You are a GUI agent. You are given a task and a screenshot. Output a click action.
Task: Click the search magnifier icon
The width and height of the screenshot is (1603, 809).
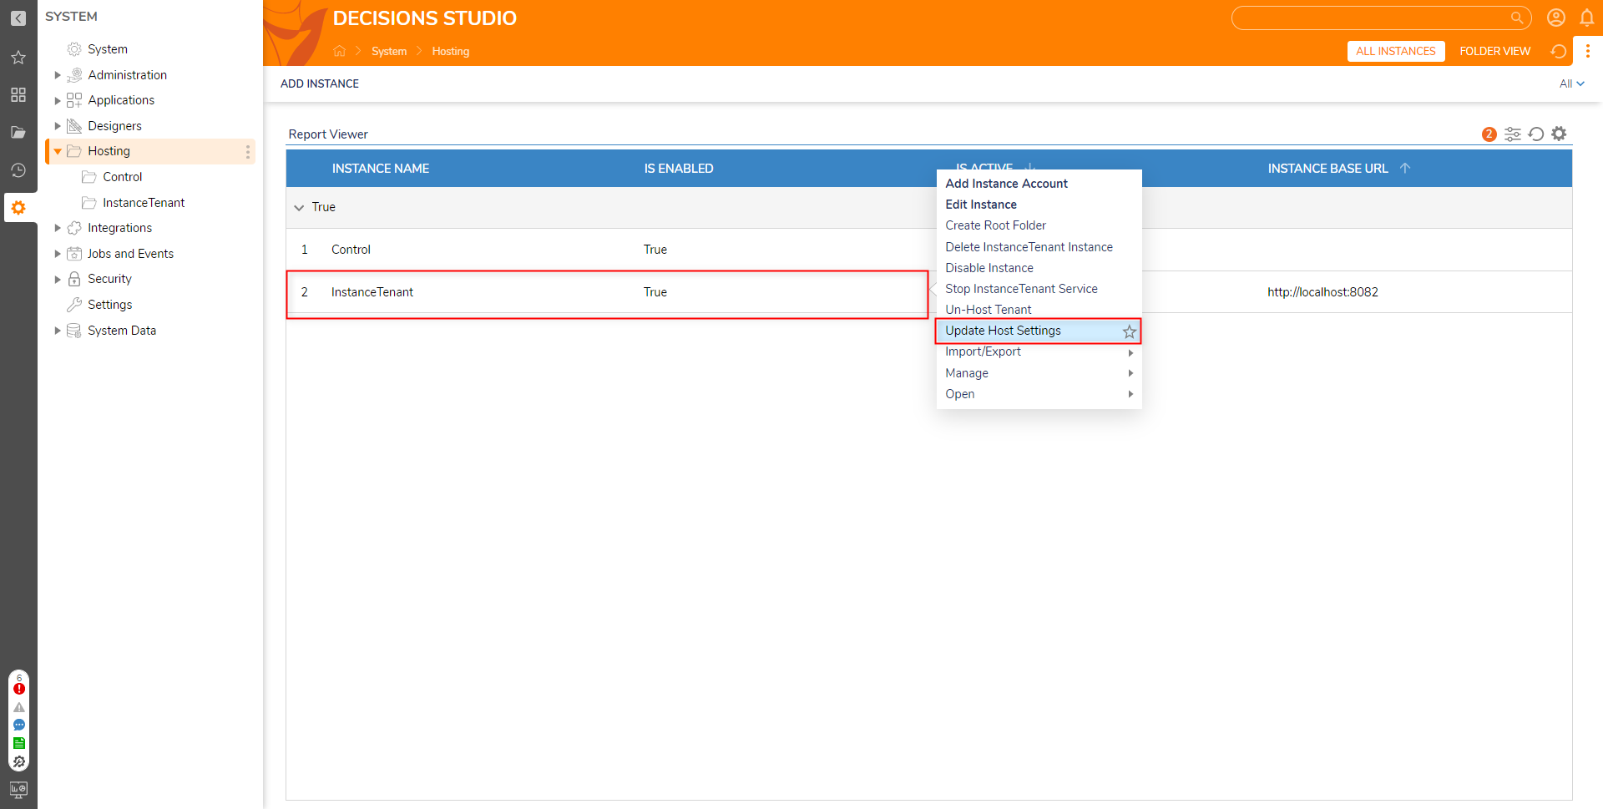(x=1517, y=18)
